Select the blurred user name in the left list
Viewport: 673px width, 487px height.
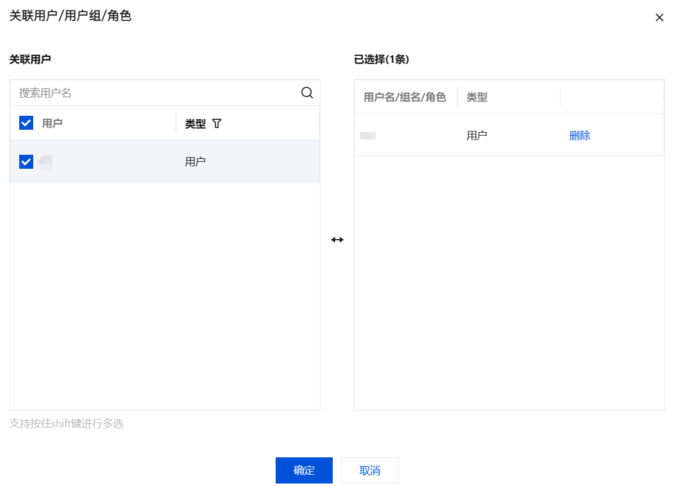pyautogui.click(x=46, y=162)
